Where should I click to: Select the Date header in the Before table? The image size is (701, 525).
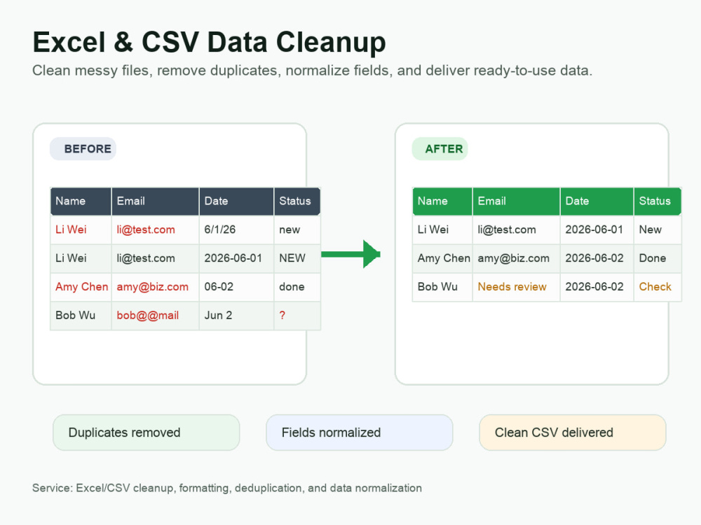236,202
